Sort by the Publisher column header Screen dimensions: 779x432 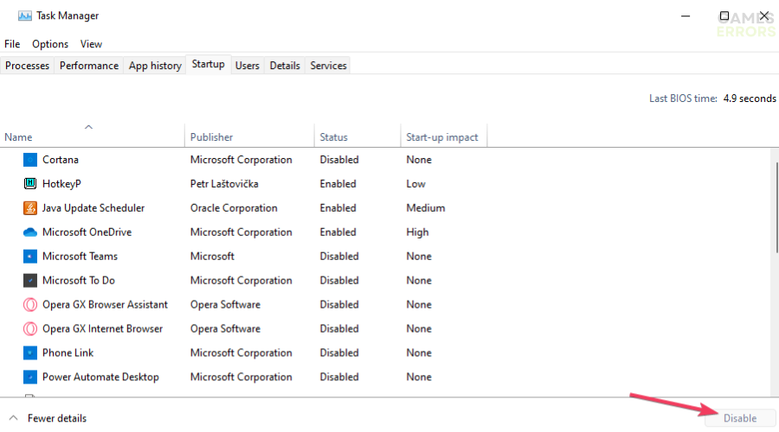click(249, 137)
